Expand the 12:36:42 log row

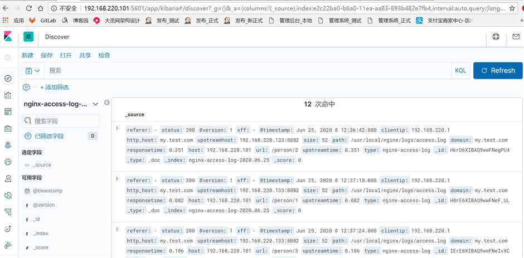click(117, 128)
